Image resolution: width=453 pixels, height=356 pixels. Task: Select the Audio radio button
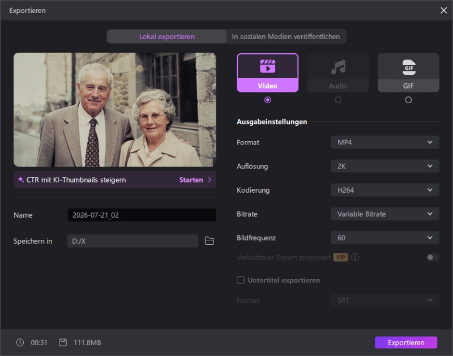click(x=338, y=100)
